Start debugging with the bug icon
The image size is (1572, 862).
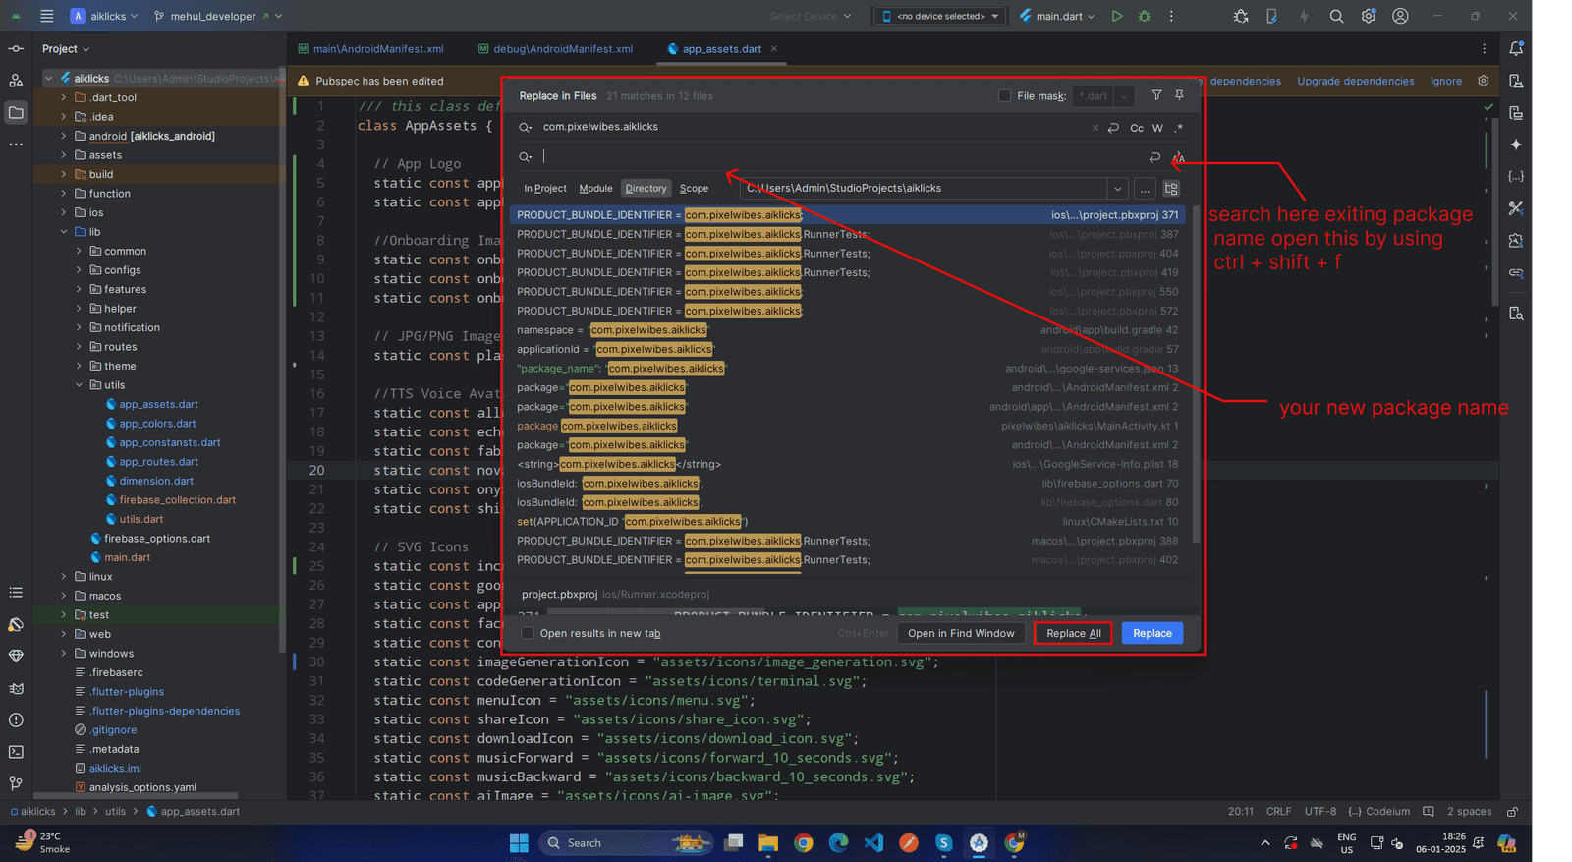pos(1144,16)
